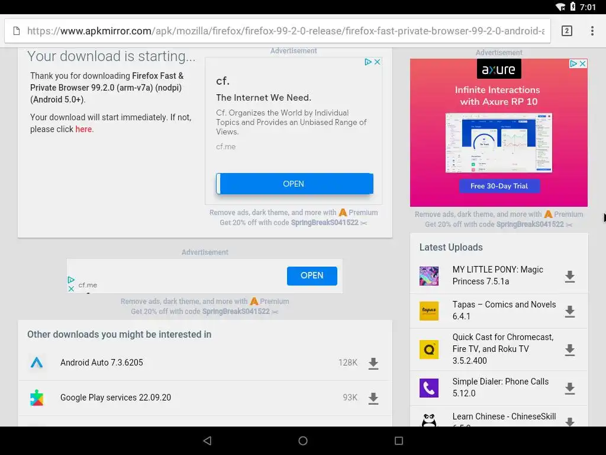Tap the Google Play services puzzle icon
Image resolution: width=606 pixels, height=455 pixels.
pos(37,398)
